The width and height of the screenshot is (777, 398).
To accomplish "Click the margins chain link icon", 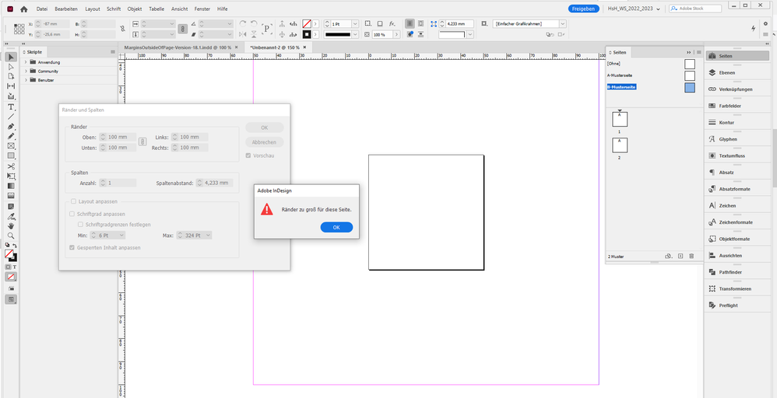I will pyautogui.click(x=142, y=142).
